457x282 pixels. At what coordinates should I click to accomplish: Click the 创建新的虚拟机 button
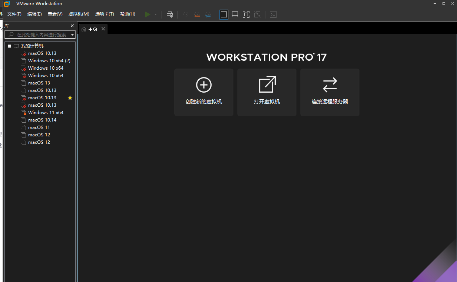click(204, 92)
